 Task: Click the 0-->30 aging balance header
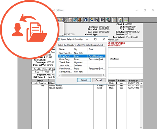click(37, 69)
